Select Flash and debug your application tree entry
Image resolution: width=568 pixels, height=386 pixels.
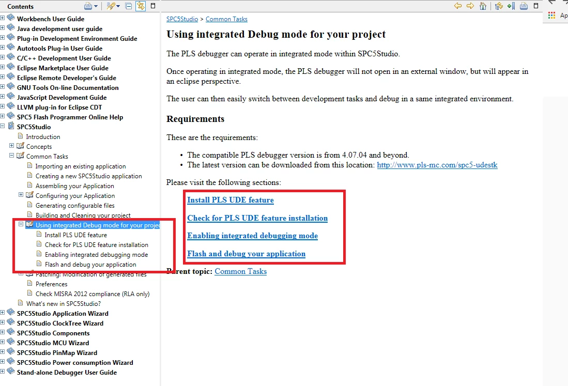pos(90,265)
